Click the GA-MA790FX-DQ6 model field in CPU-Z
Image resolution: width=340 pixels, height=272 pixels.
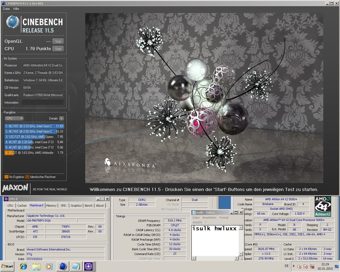point(51,220)
